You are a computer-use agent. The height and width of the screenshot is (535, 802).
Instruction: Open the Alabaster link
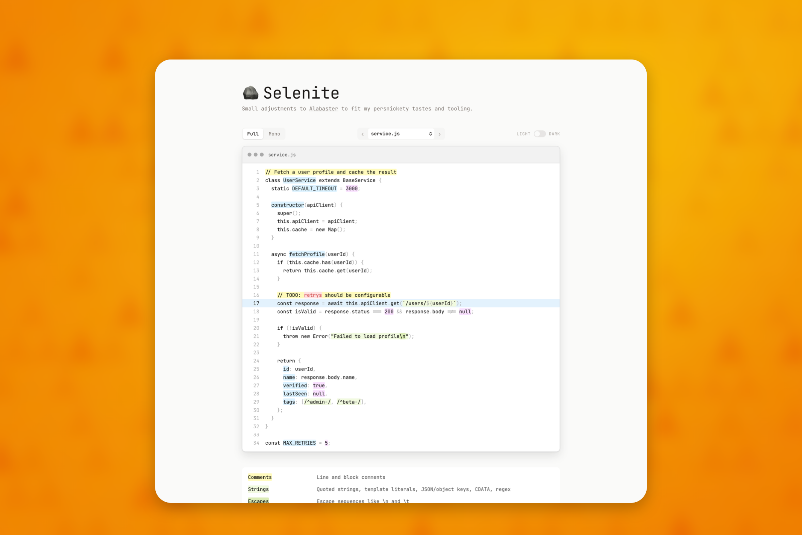tap(323, 108)
